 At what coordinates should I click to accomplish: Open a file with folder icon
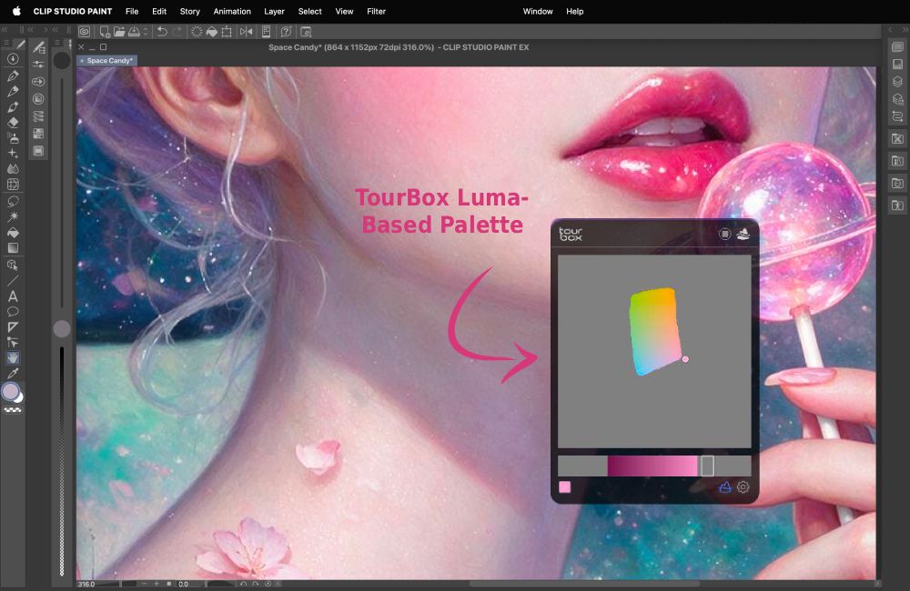tap(119, 31)
